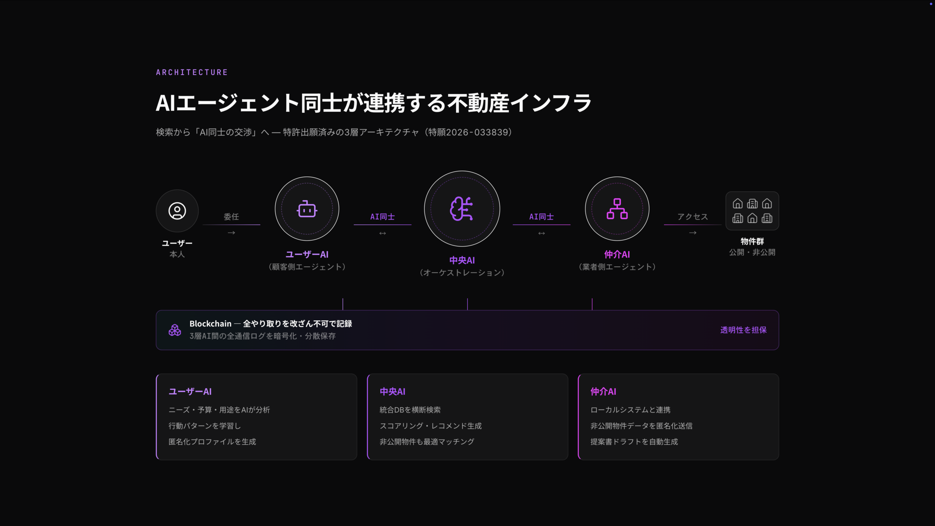Click the user profile circle icon

click(177, 211)
